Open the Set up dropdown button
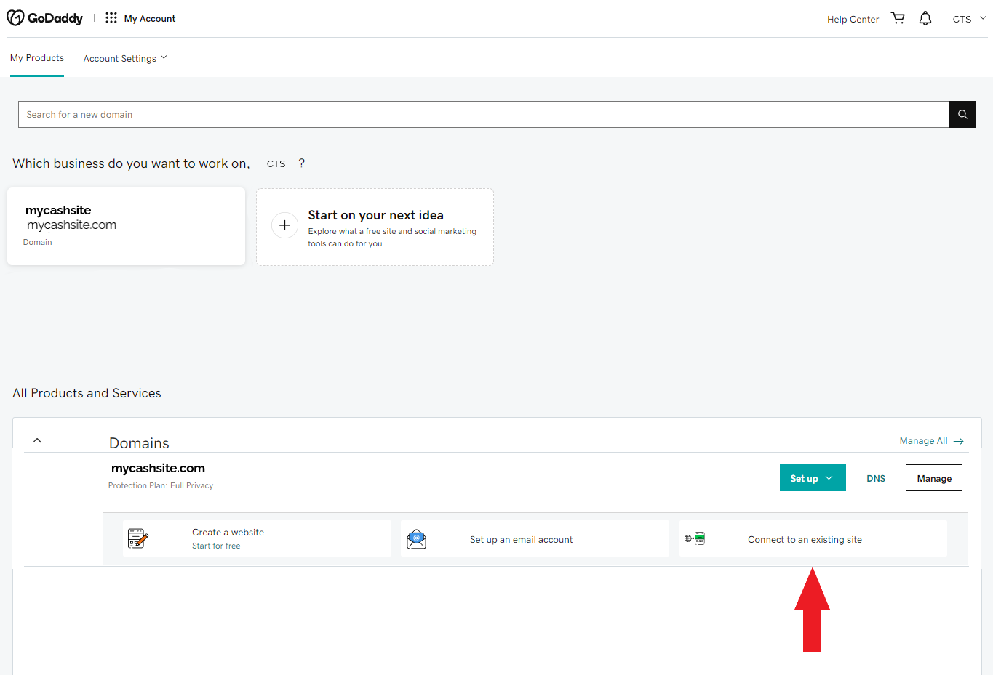993x675 pixels. point(812,478)
